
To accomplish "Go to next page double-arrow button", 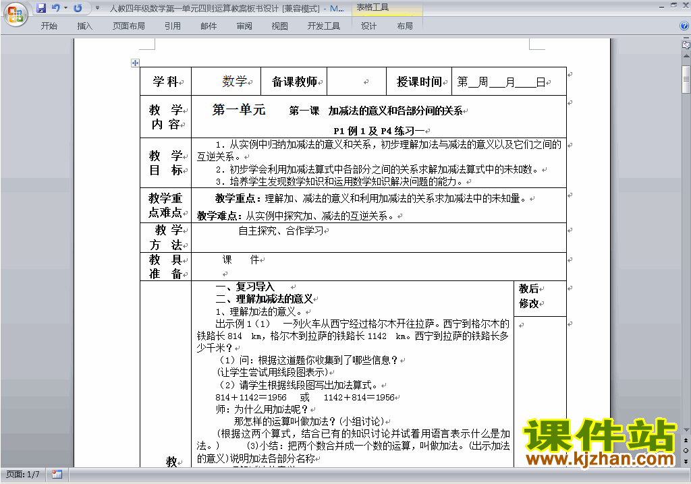I will point(686,460).
